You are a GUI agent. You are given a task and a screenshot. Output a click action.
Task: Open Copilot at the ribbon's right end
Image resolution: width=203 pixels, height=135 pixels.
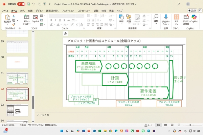[194, 17]
